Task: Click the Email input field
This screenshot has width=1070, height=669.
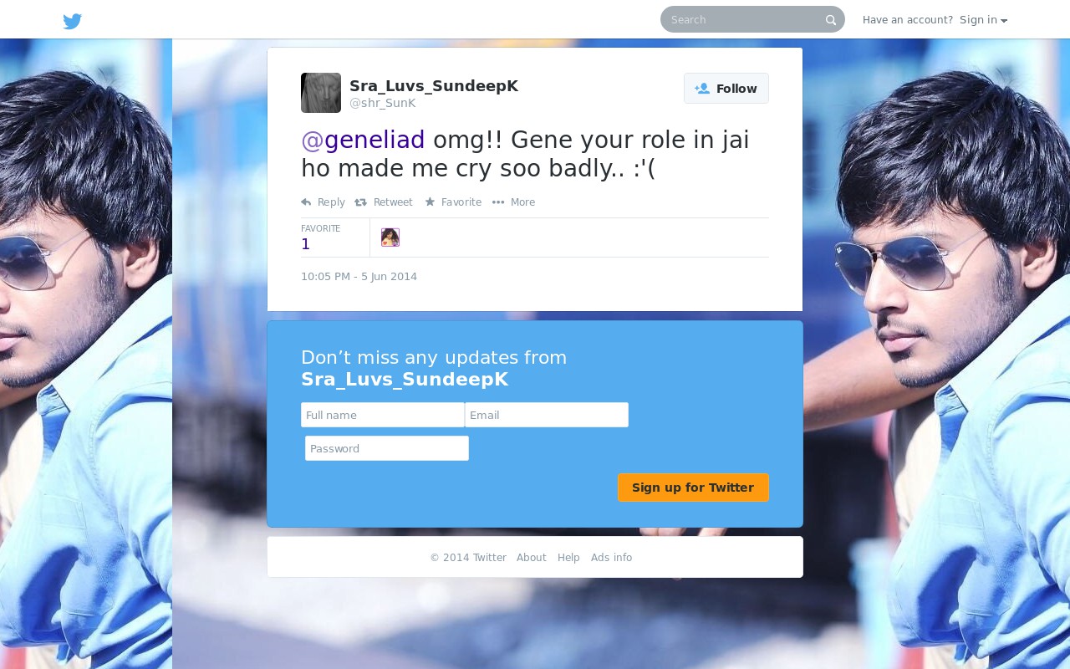Action: pyautogui.click(x=547, y=415)
